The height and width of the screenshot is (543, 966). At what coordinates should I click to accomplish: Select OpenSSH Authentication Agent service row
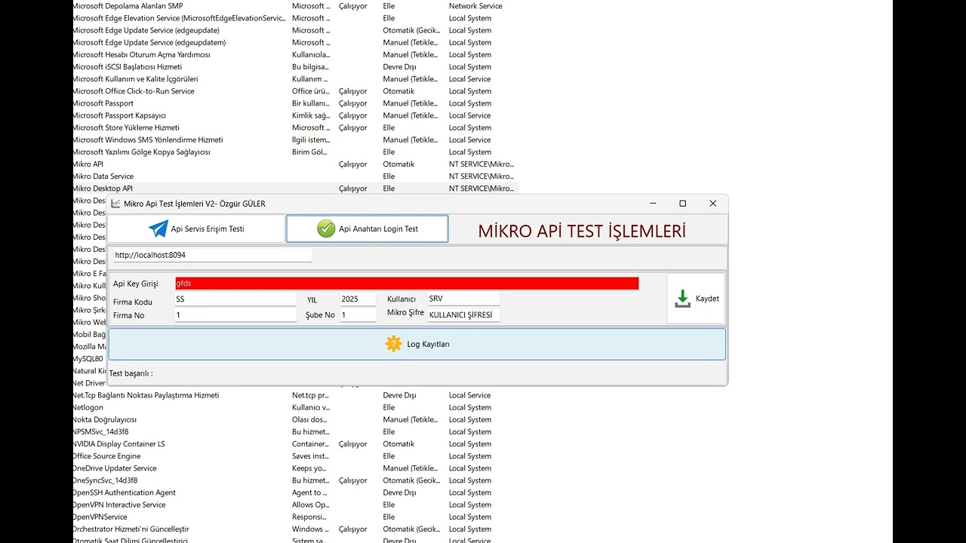[295, 492]
